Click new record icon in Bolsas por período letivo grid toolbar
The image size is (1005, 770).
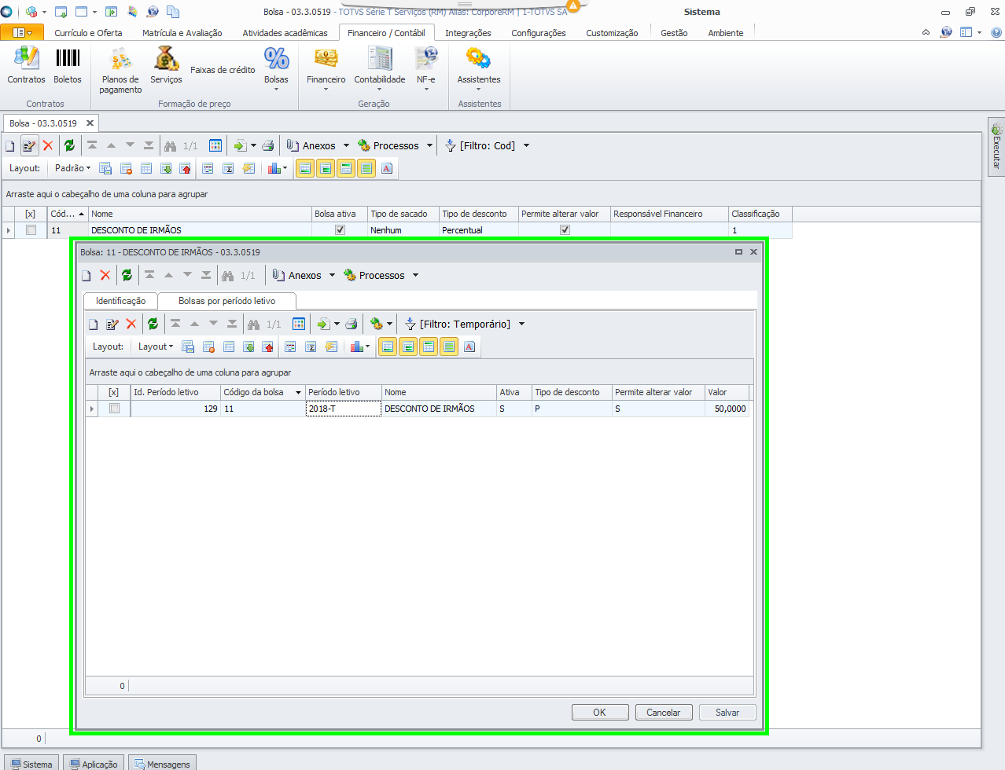(x=93, y=324)
